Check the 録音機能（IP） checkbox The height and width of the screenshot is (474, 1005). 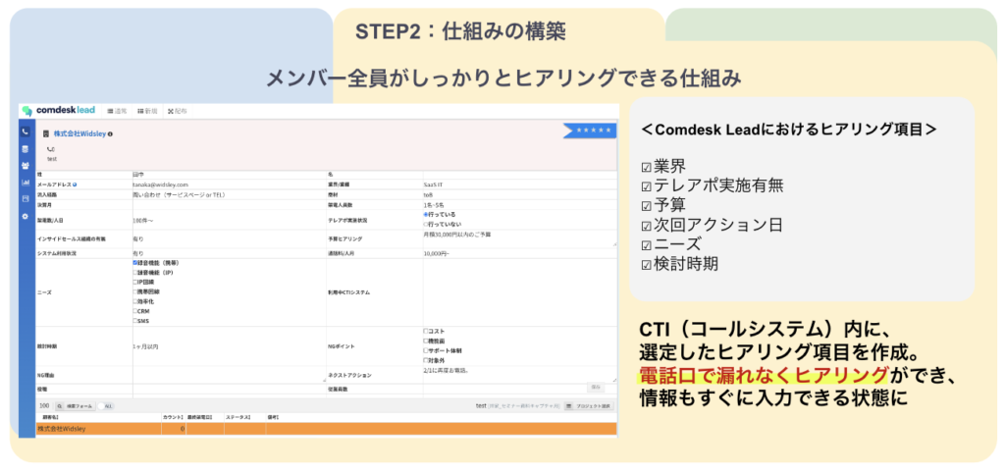(135, 272)
